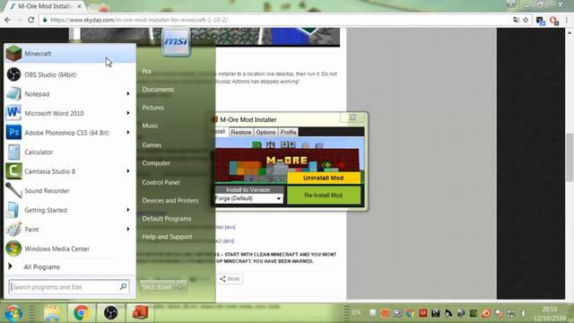The image size is (574, 323).
Task: Click the translate page icon in address bar
Action: click(x=517, y=20)
